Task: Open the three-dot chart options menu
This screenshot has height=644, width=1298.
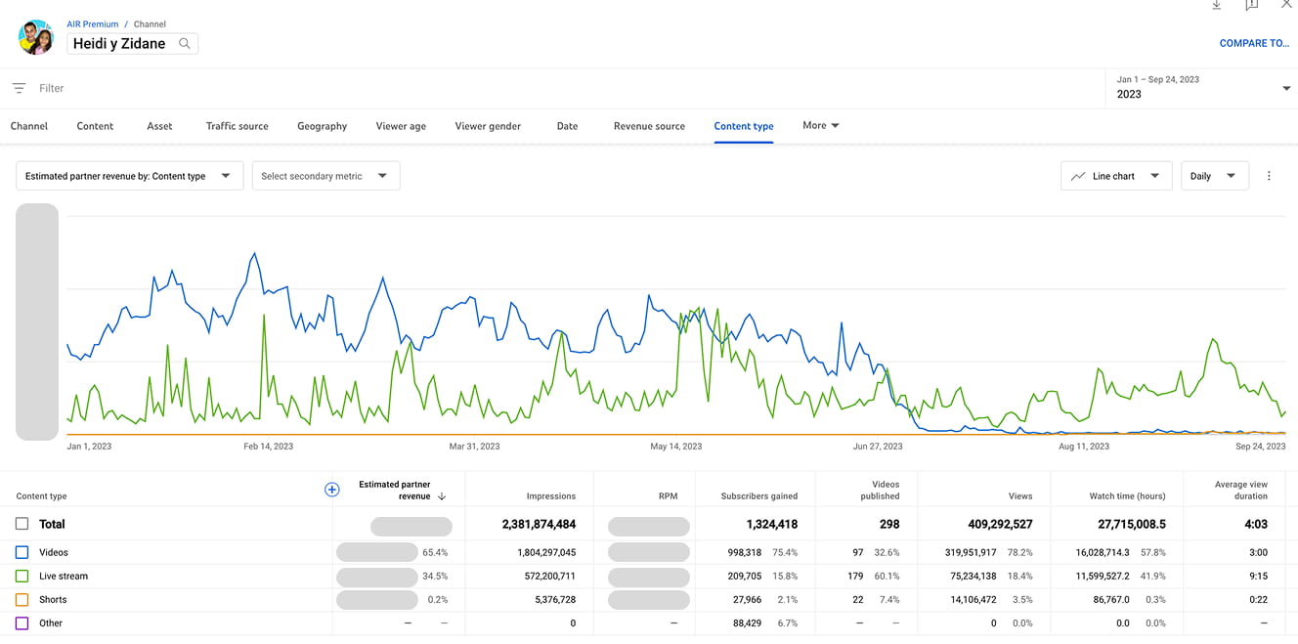Action: 1269,176
